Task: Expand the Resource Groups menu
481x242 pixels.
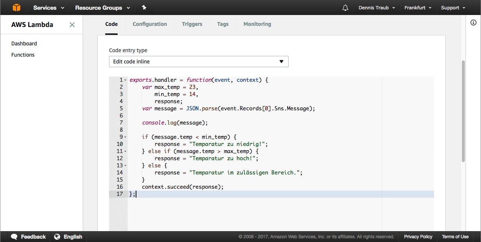Action: coord(102,8)
